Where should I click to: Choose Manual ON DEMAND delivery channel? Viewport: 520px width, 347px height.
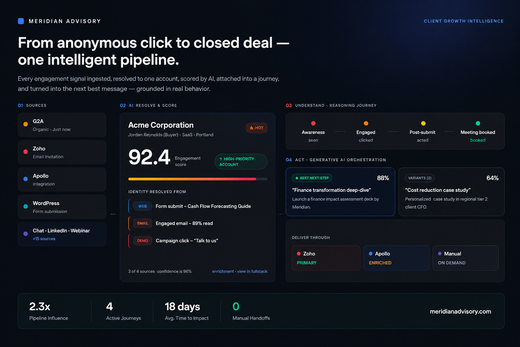click(465, 258)
